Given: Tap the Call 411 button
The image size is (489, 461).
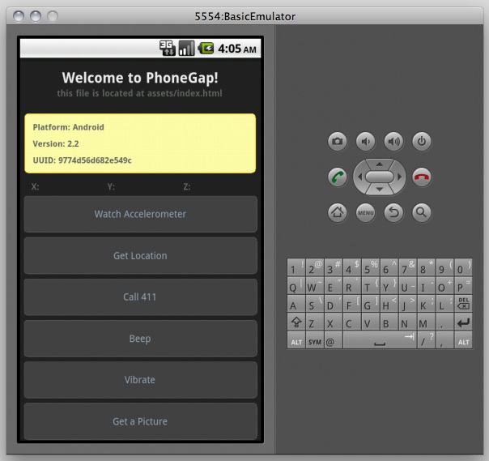Looking at the screenshot, I should 141,297.
